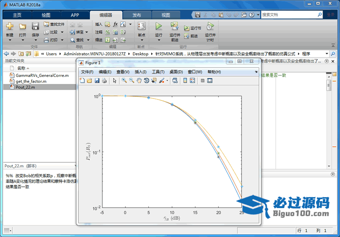340x237 pixels.
Task: Click the Breakpoints (断点) icon
Action: (x=142, y=26)
